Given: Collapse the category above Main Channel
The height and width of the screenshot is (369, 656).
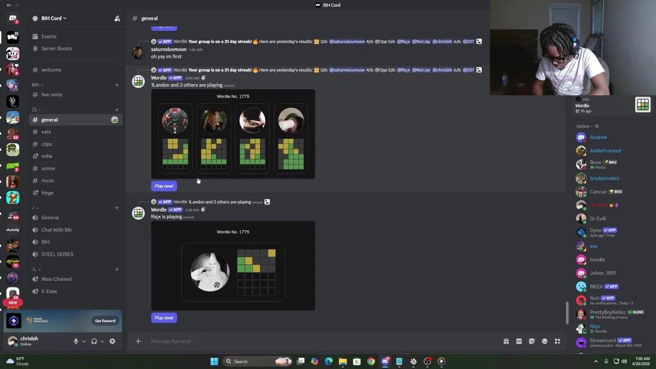Looking at the screenshot, I should (x=36, y=269).
